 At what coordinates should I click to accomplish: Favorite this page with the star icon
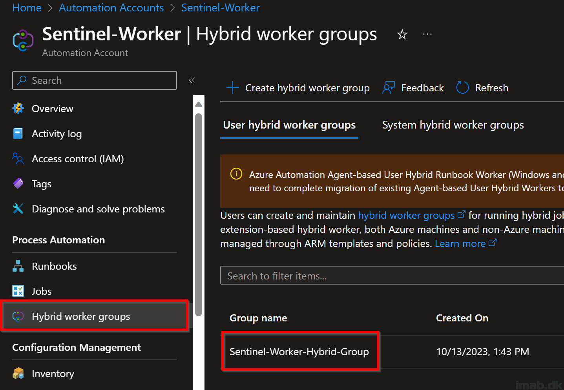pyautogui.click(x=402, y=34)
